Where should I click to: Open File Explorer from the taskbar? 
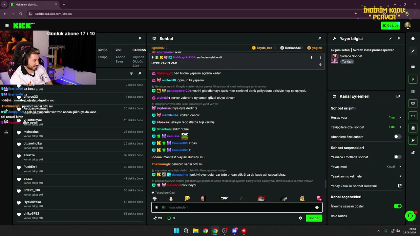pyautogui.click(x=196, y=231)
